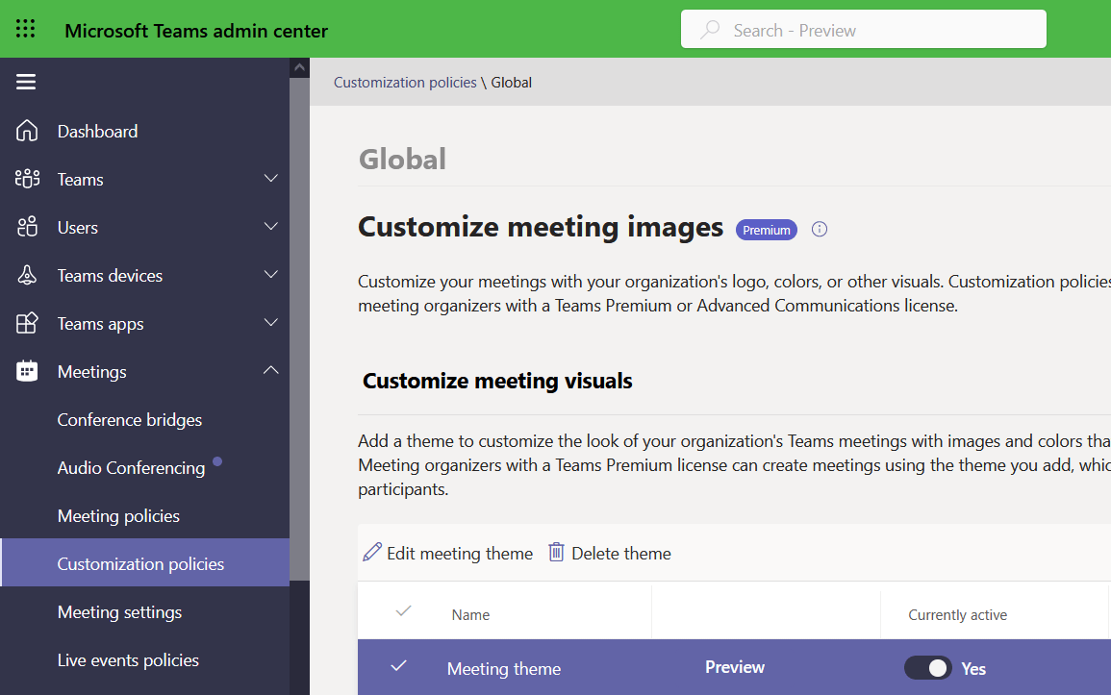Deselect the Meeting theme row checkmark
Viewport: 1111px width, 695px height.
(399, 666)
